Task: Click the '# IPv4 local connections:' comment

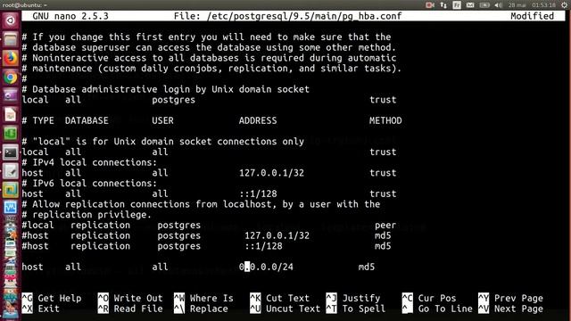Action: 89,162
